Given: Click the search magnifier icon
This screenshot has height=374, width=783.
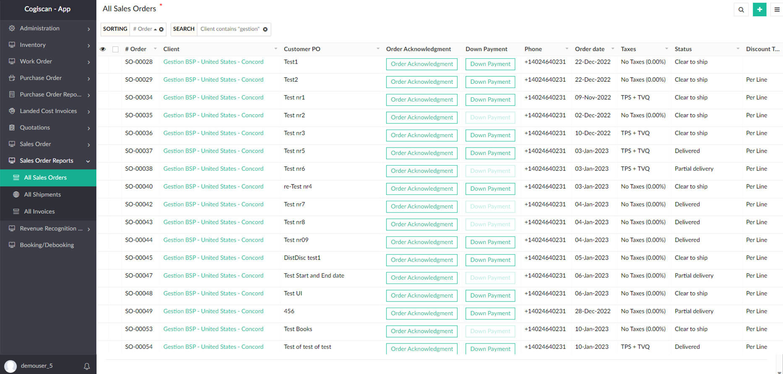Looking at the screenshot, I should 741,10.
